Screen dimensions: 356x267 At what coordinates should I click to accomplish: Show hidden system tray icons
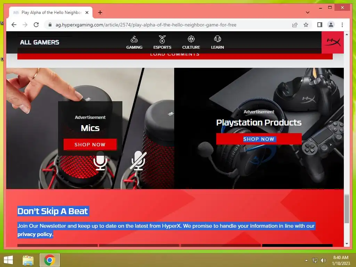coord(306,260)
